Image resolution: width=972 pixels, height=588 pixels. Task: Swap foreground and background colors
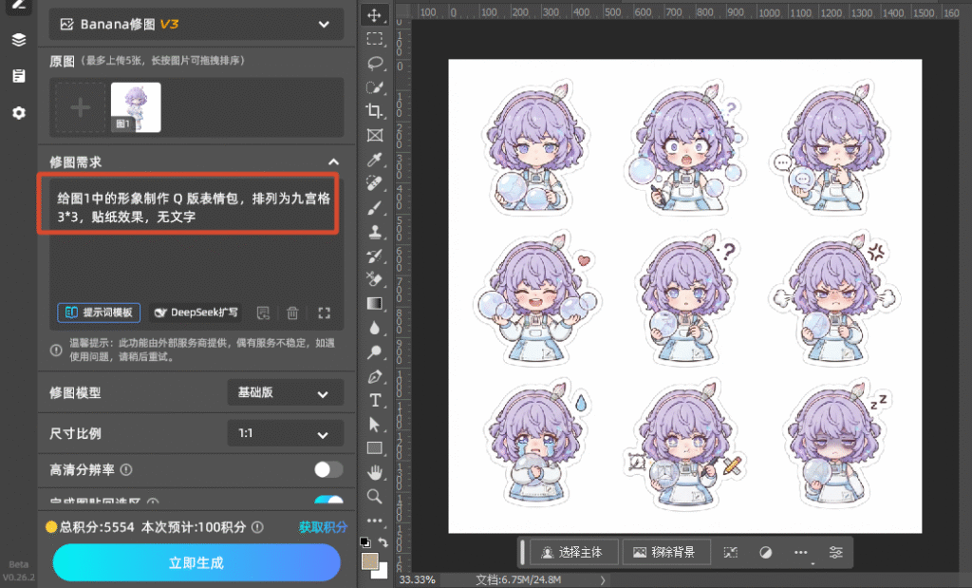[383, 542]
